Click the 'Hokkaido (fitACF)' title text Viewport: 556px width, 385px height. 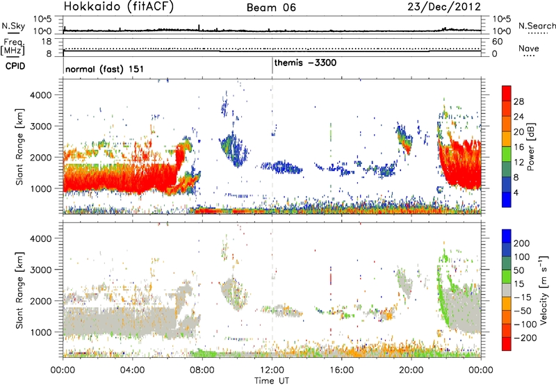[119, 6]
